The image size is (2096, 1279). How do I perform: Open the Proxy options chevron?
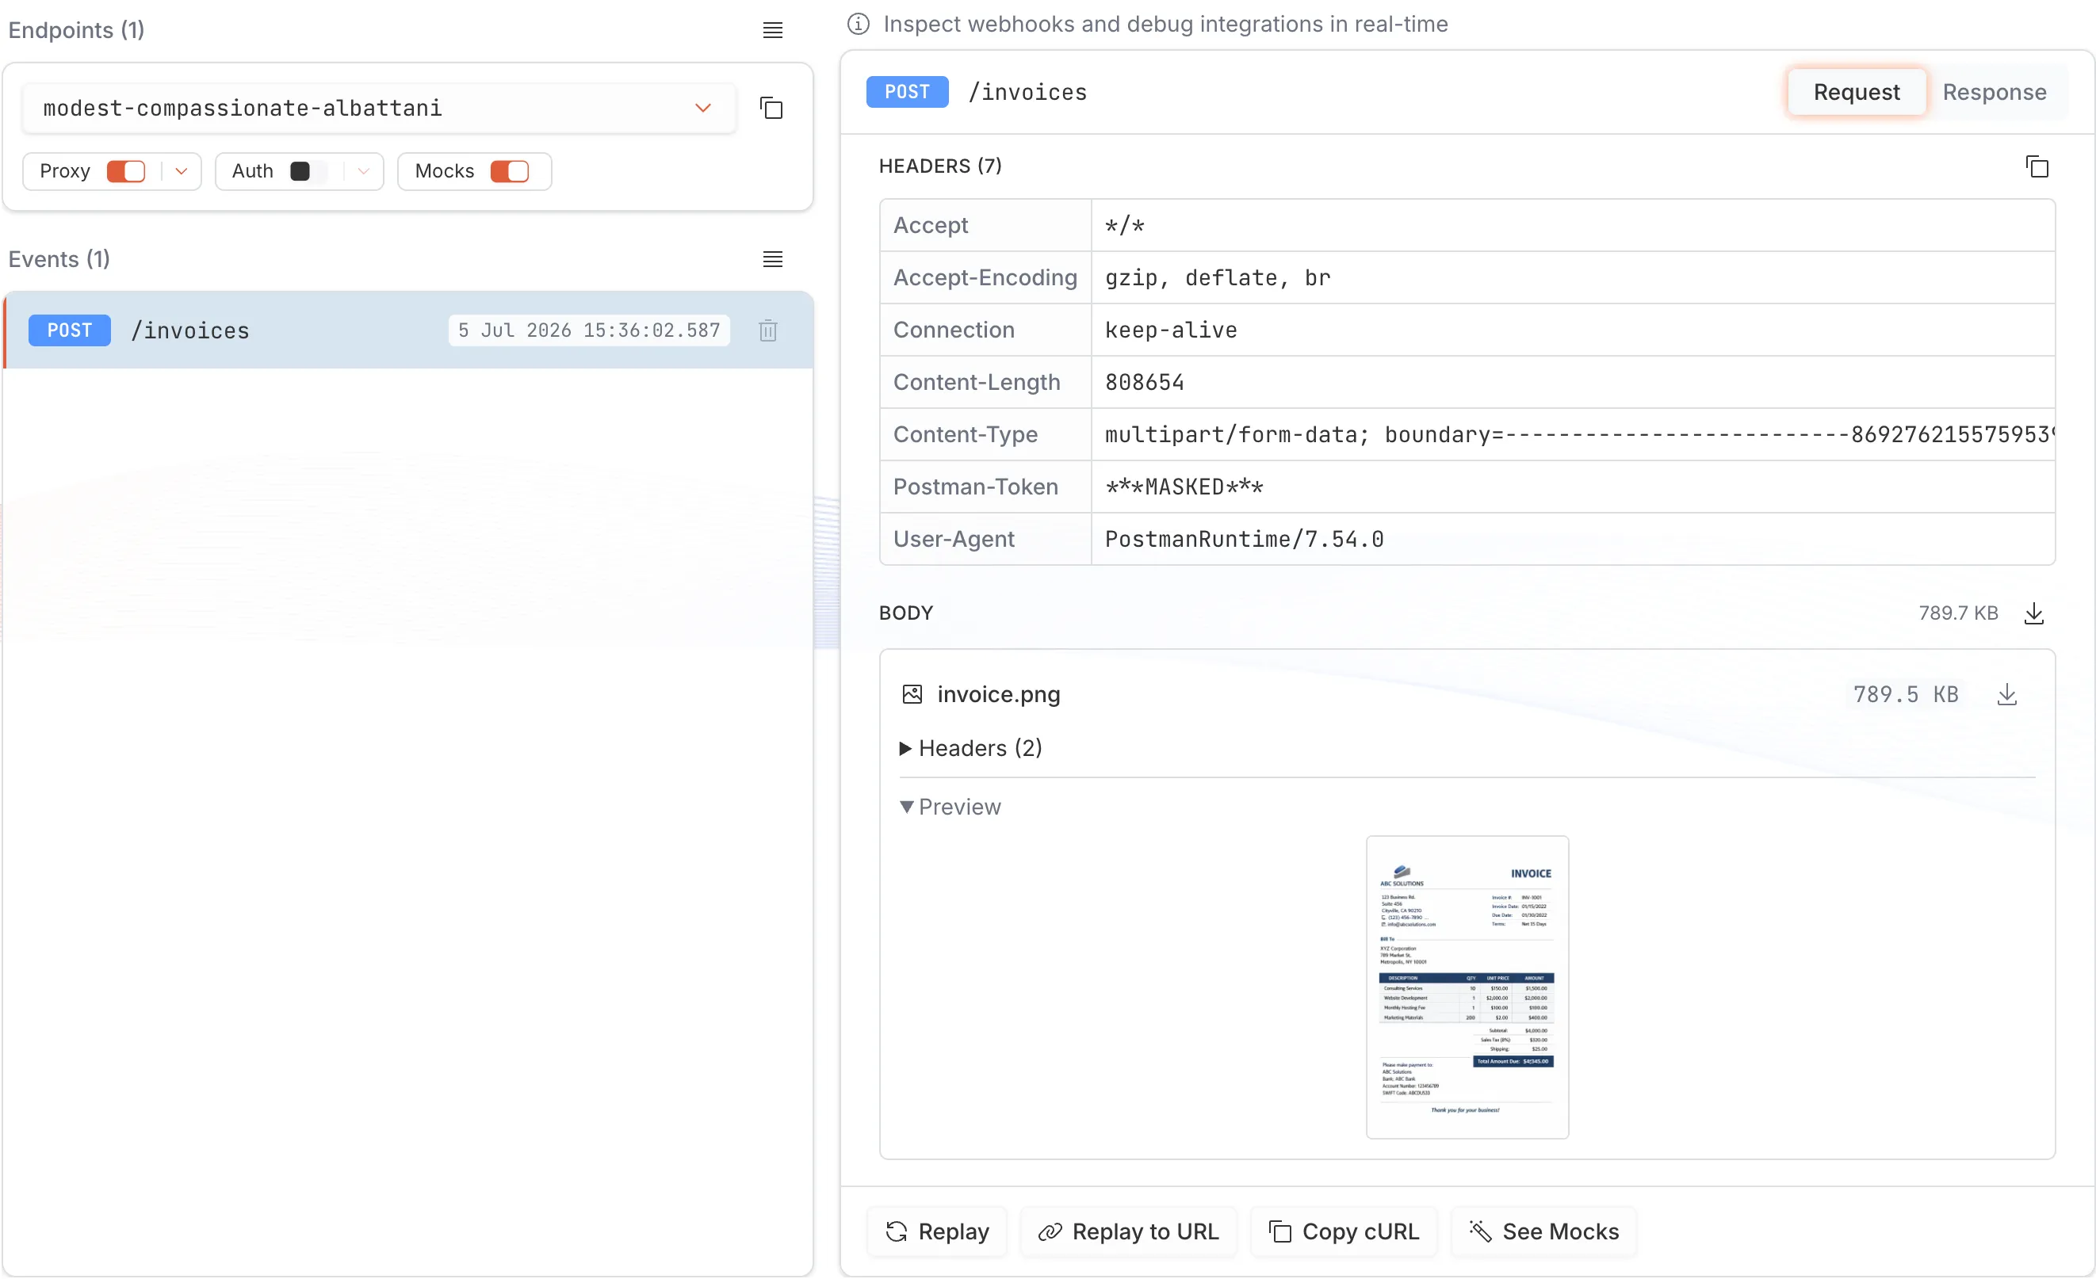pos(182,172)
